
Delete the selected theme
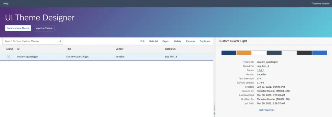(x=178, y=41)
